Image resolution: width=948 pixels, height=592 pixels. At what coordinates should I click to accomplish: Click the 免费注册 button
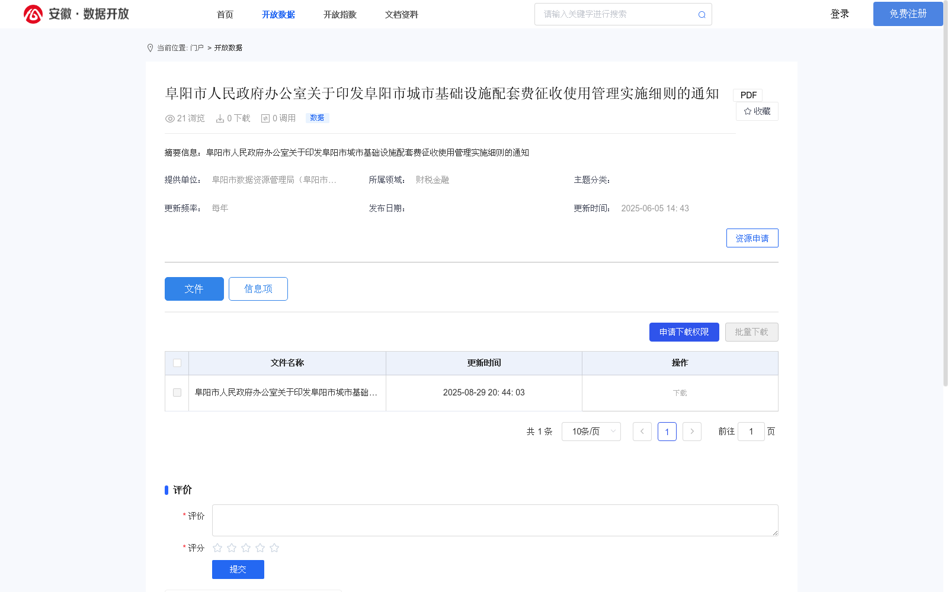point(908,14)
